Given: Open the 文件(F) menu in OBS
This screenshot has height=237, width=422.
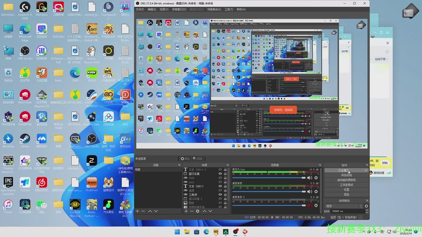Looking at the screenshot, I should pos(140,9).
